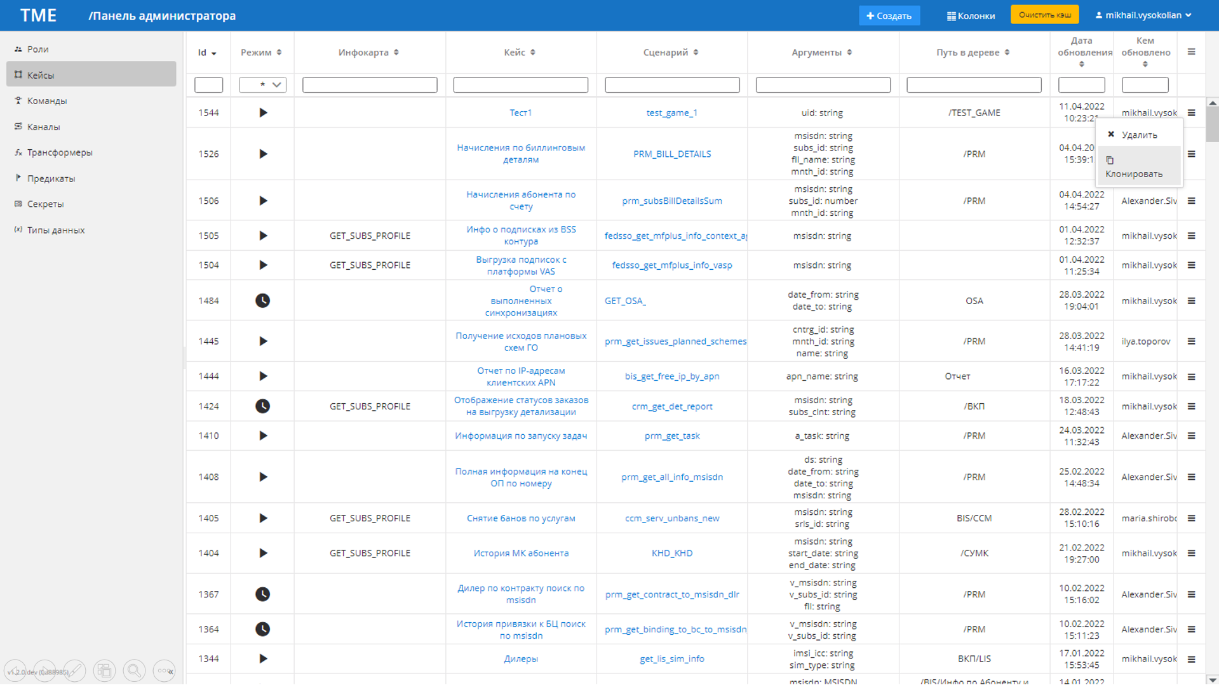Image resolution: width=1219 pixels, height=685 pixels.
Task: Open Секреты in the sidebar
Action: pos(91,204)
